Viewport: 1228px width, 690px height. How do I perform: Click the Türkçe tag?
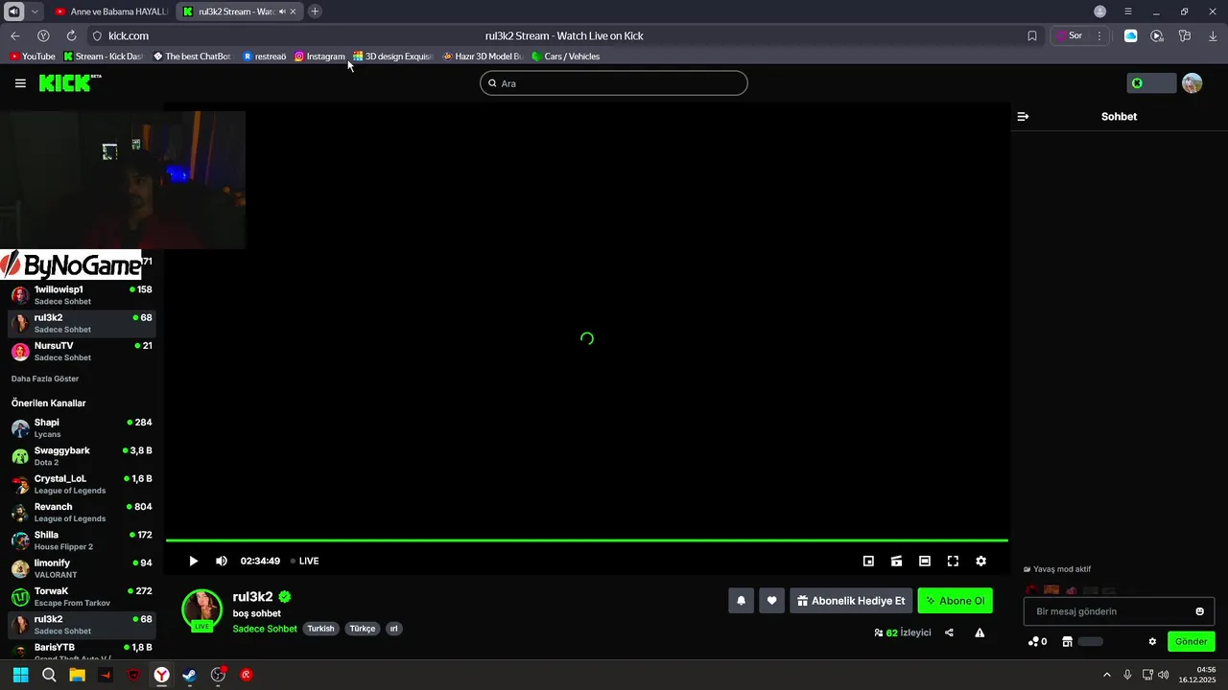point(363,629)
